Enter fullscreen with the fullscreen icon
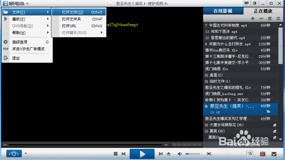Image resolution: width=285 pixels, height=160 pixels. pyautogui.click(x=209, y=154)
